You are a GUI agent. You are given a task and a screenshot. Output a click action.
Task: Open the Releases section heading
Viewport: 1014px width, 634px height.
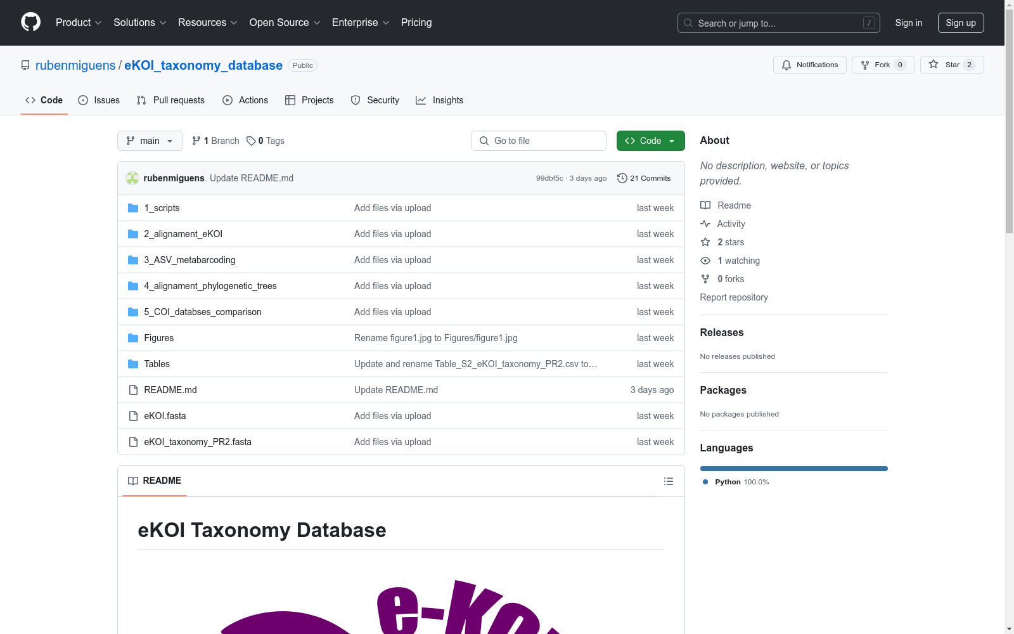pos(722,332)
